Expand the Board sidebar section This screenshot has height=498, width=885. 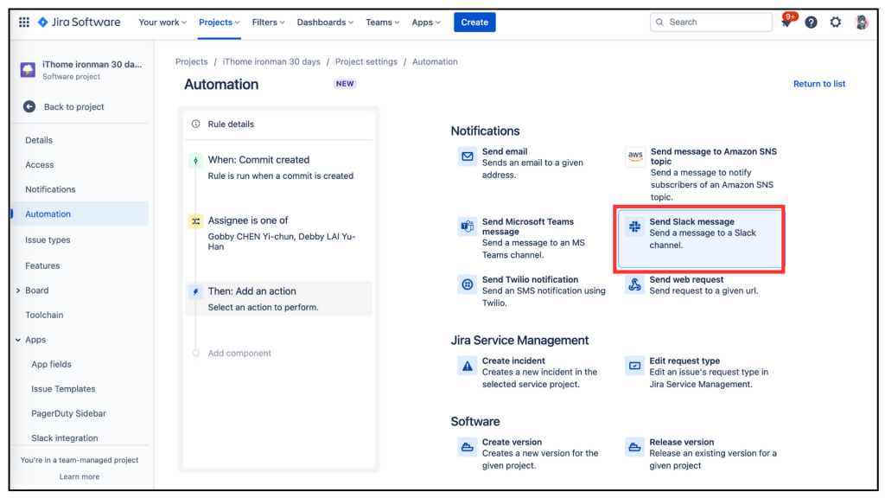point(18,290)
